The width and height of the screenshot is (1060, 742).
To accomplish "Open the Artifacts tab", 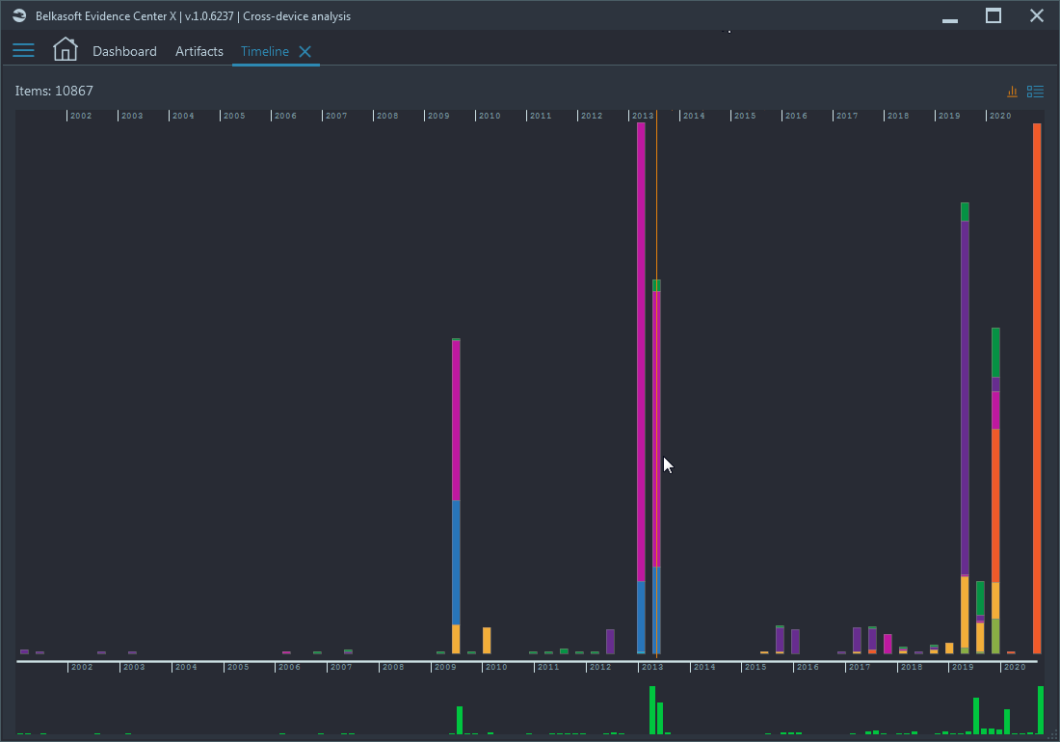I will (199, 51).
